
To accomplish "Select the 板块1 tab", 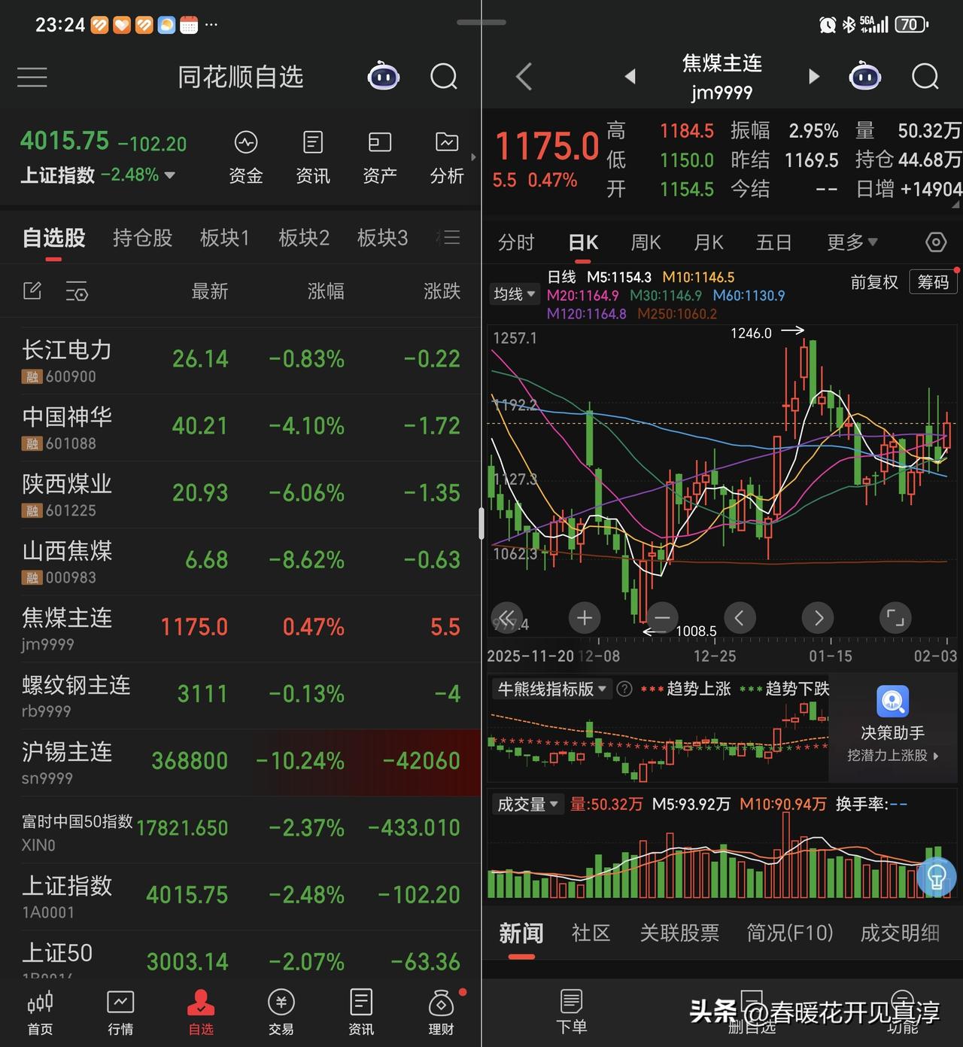I will point(224,238).
